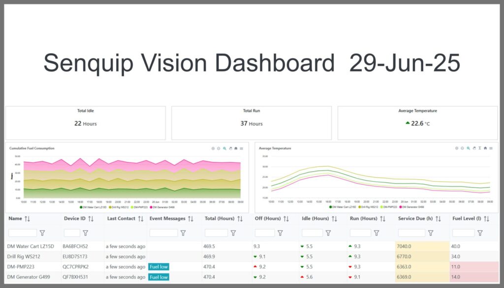Toggle DM Generator G499 series in fuel chart legend

tap(162, 207)
